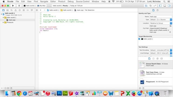Select the Test Case Class template

click(x=155, y=73)
